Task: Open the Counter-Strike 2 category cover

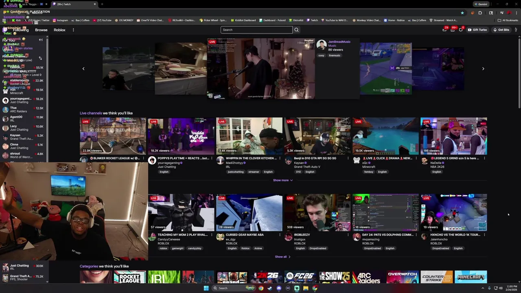Action: tap(436, 277)
